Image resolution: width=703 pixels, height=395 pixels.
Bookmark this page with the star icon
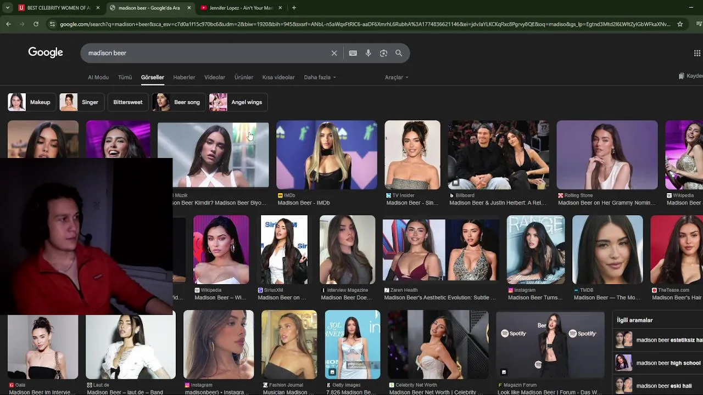680,24
